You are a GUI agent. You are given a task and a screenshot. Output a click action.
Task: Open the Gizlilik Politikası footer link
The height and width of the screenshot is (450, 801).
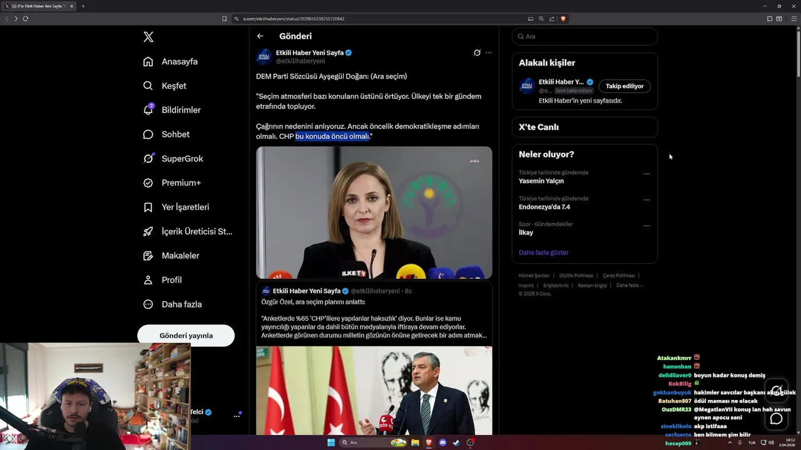pyautogui.click(x=576, y=276)
